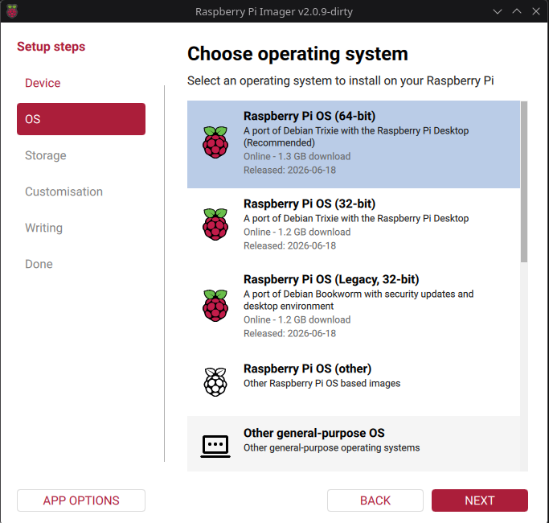Maximize the window using the up chevron

tap(517, 11)
